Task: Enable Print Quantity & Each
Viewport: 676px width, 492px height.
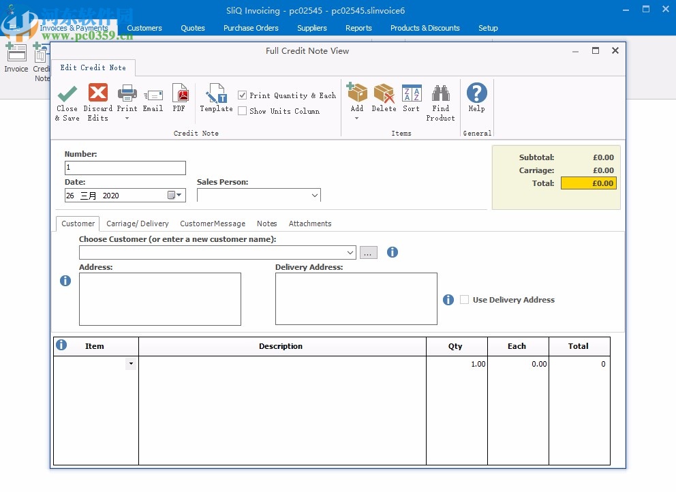Action: click(x=242, y=95)
